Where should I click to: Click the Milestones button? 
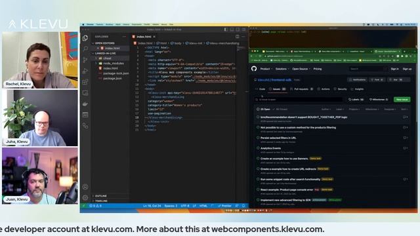click(x=379, y=100)
